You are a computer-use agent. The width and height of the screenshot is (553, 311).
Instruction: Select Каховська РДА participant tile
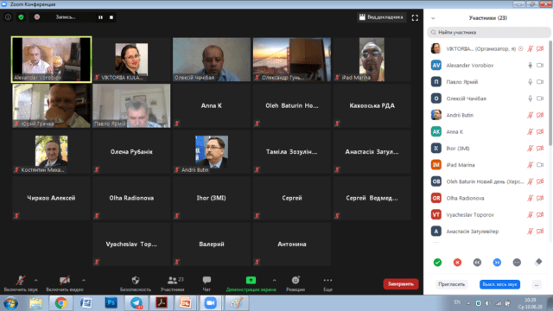(x=372, y=105)
